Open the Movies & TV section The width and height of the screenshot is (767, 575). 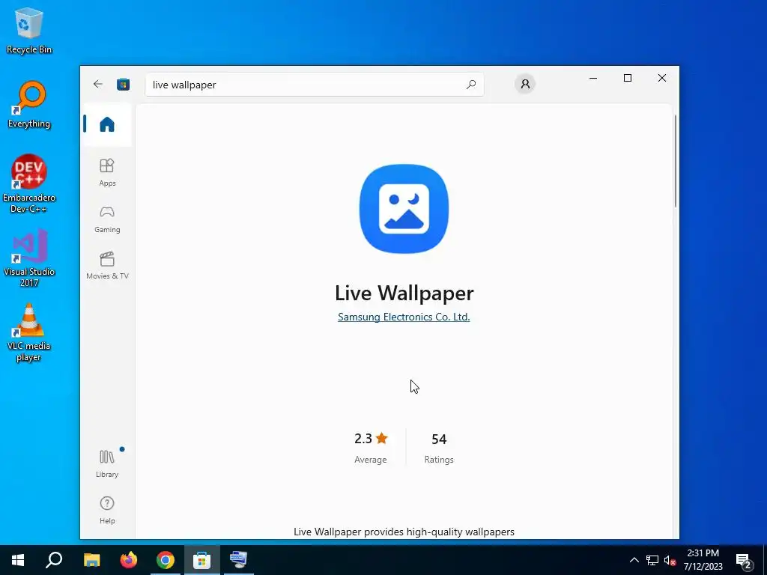(107, 265)
